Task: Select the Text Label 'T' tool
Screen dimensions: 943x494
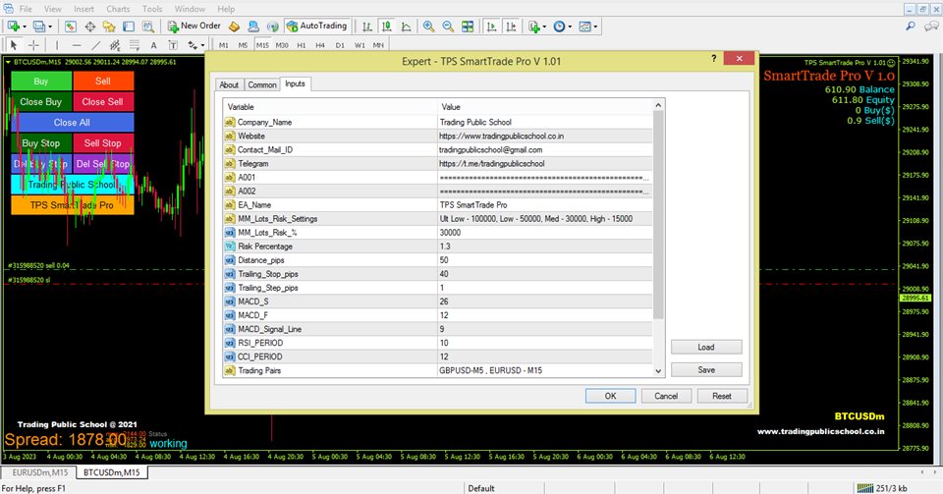Action: (173, 45)
